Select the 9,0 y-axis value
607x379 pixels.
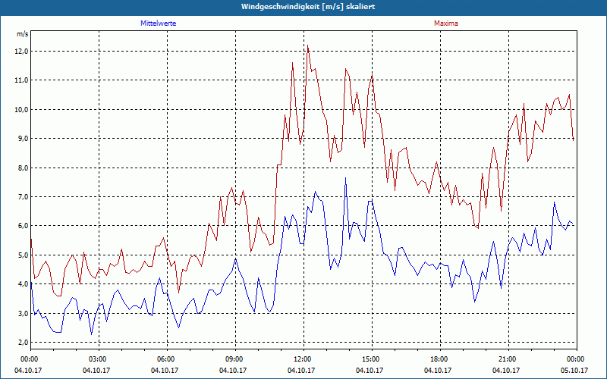23,139
